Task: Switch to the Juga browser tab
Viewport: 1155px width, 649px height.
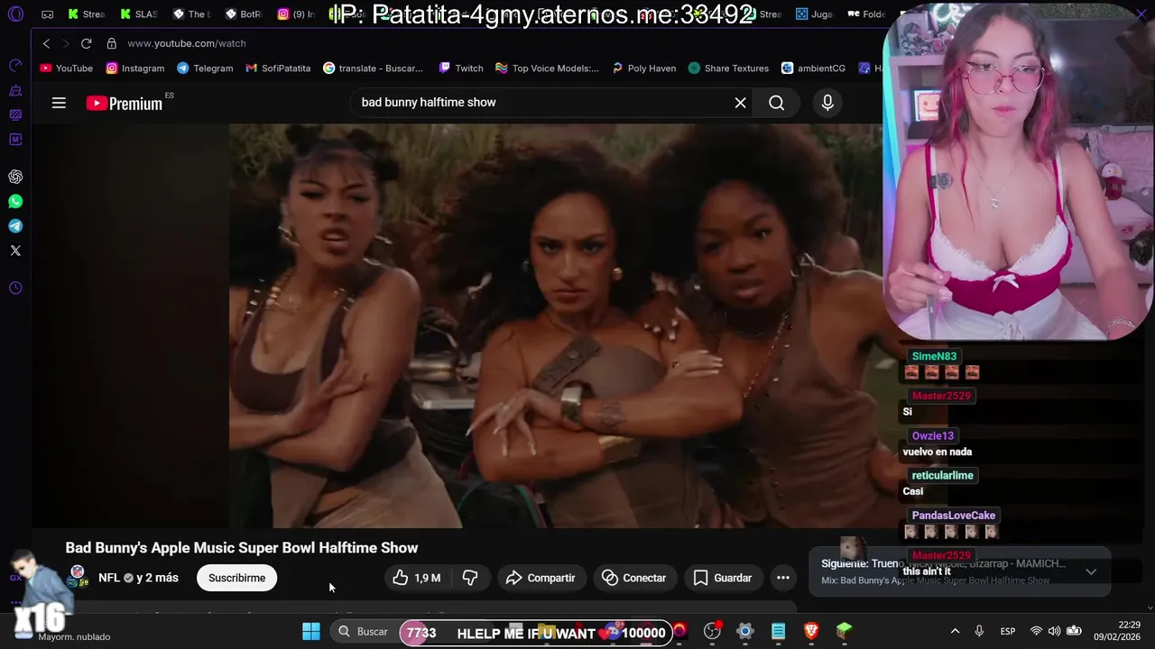Action: coord(814,14)
